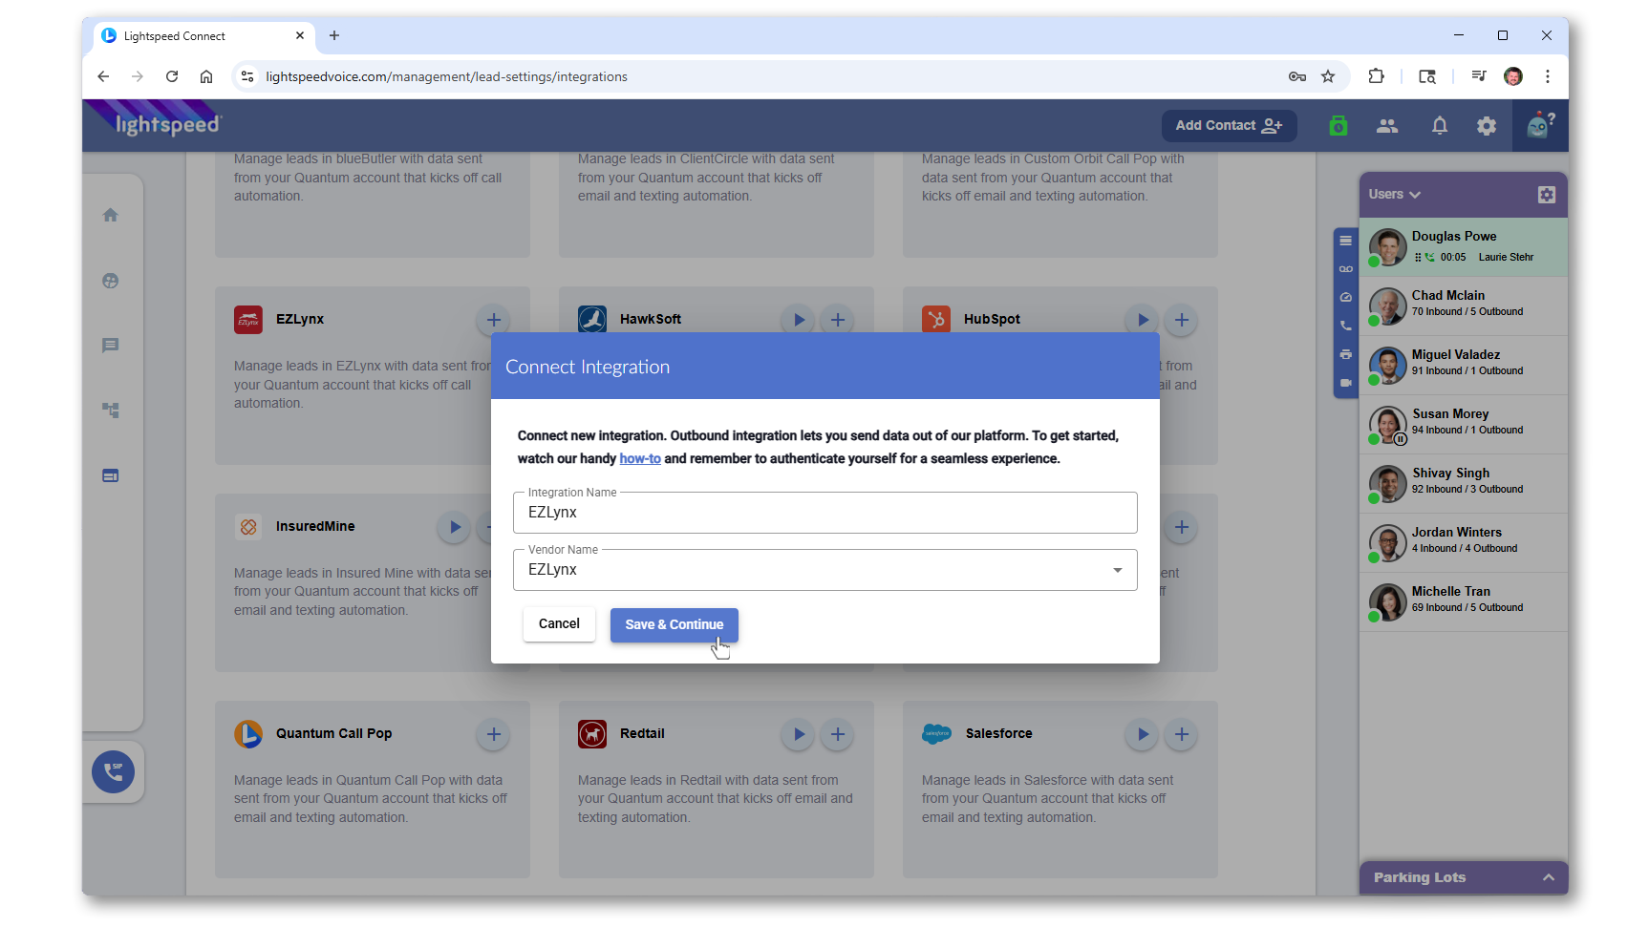Screen dimensions: 1649x927
Task: Play the HubSpot how-to video
Action: coord(1143,320)
